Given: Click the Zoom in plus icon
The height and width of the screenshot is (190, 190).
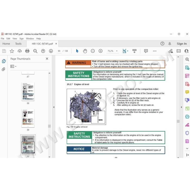Looking at the screenshot, I should [100, 51].
